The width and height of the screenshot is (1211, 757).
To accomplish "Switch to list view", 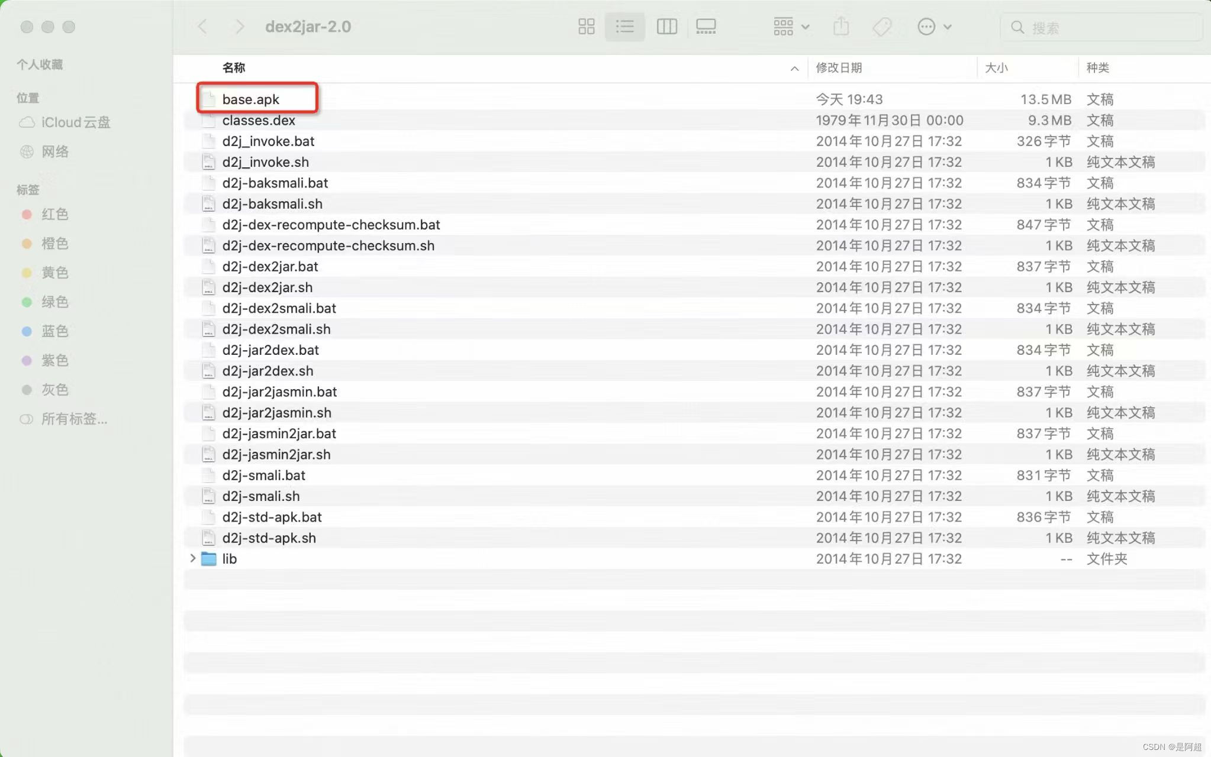I will pos(624,27).
